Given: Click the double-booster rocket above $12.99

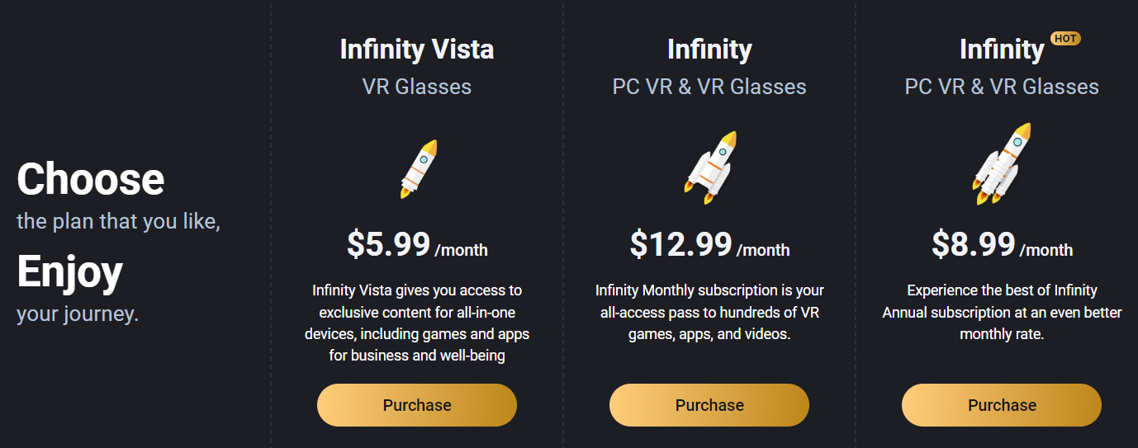Looking at the screenshot, I should 709,167.
